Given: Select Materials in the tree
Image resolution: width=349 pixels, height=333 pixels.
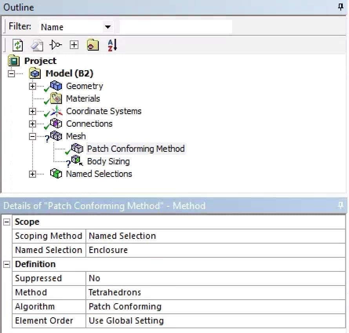Looking at the screenshot, I should tap(83, 98).
